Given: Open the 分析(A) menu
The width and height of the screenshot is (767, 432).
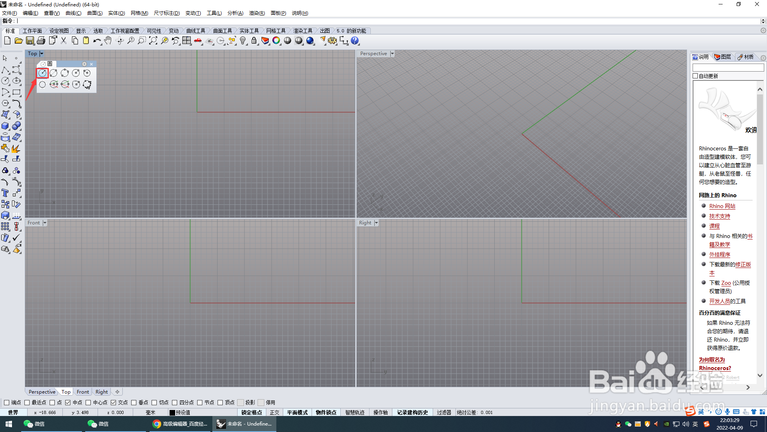Looking at the screenshot, I should 235,13.
